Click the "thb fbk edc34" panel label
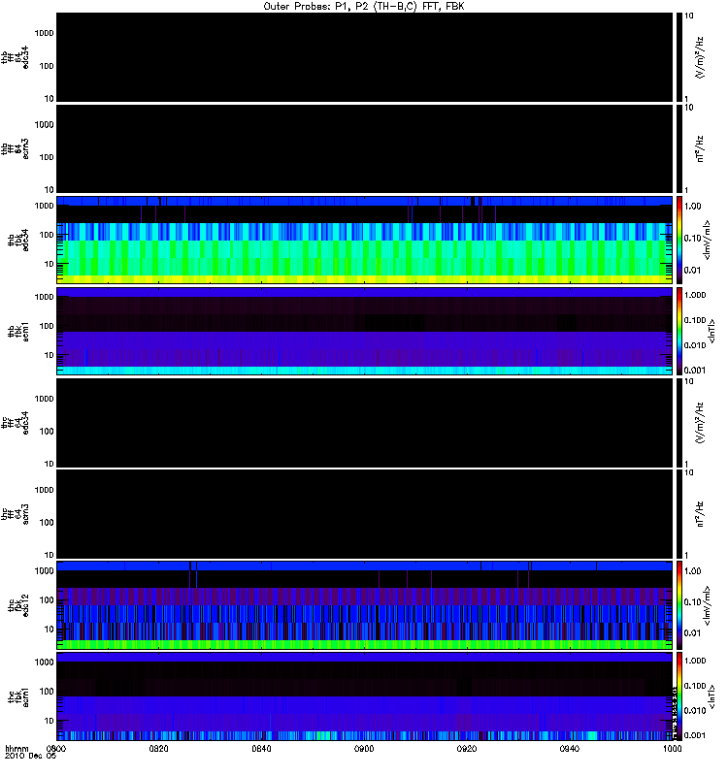This screenshot has height=776, width=728. tap(18, 240)
